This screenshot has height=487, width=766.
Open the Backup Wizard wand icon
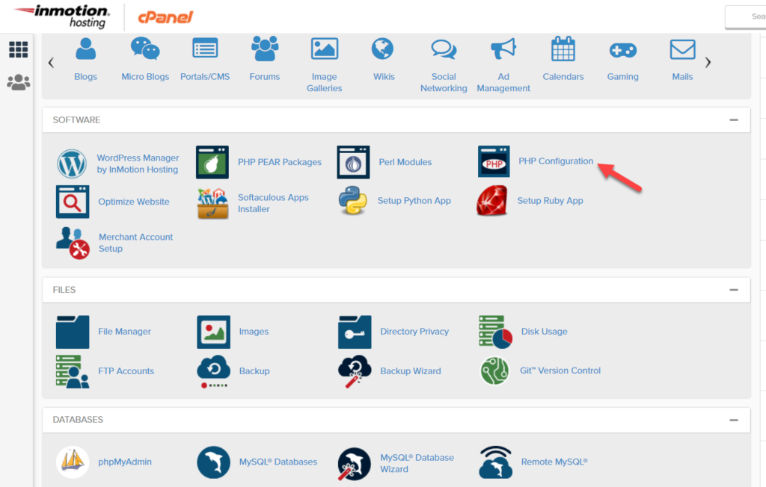click(x=355, y=371)
